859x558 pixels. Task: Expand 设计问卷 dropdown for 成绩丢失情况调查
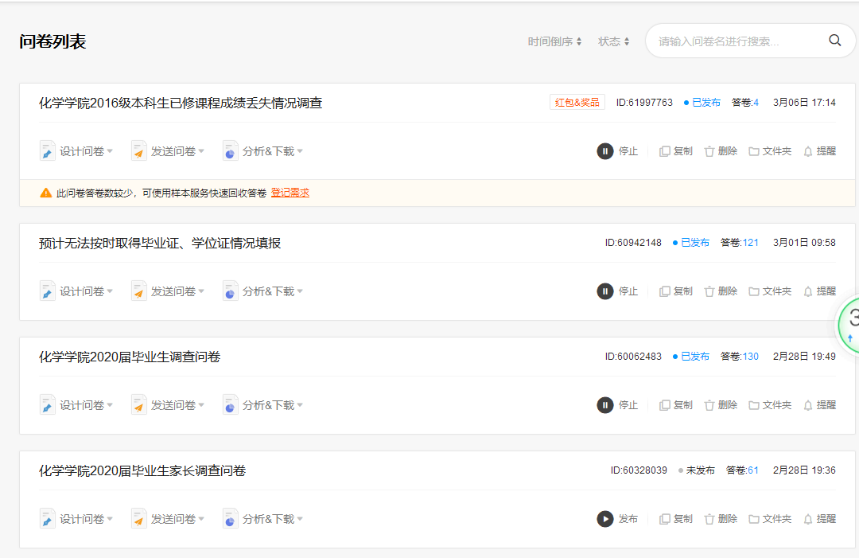(76, 151)
